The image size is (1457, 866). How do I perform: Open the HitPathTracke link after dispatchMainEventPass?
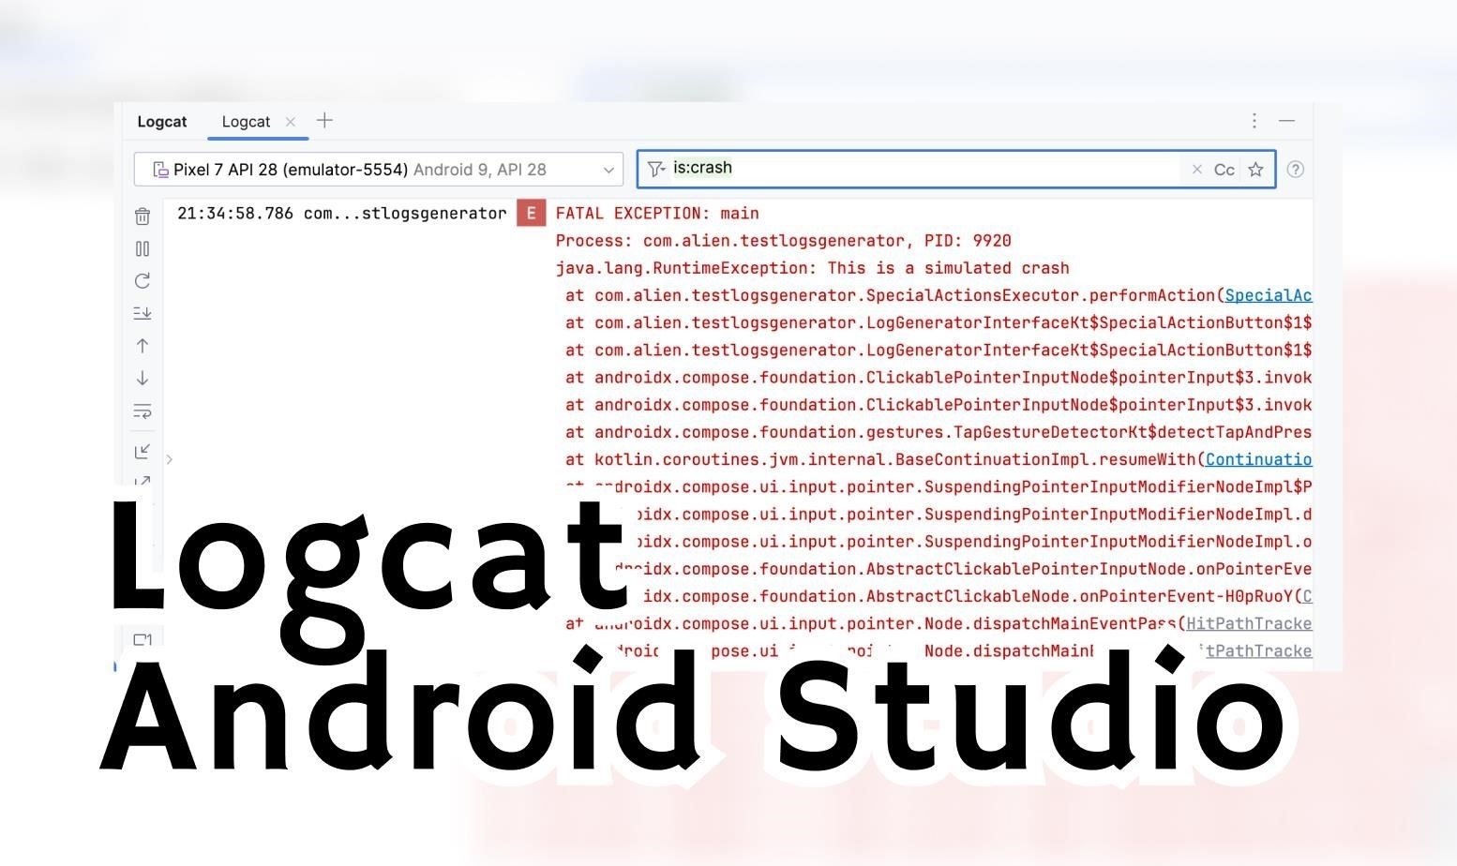tap(1249, 623)
